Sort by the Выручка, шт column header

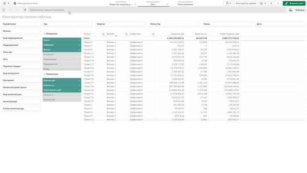tap(201, 34)
